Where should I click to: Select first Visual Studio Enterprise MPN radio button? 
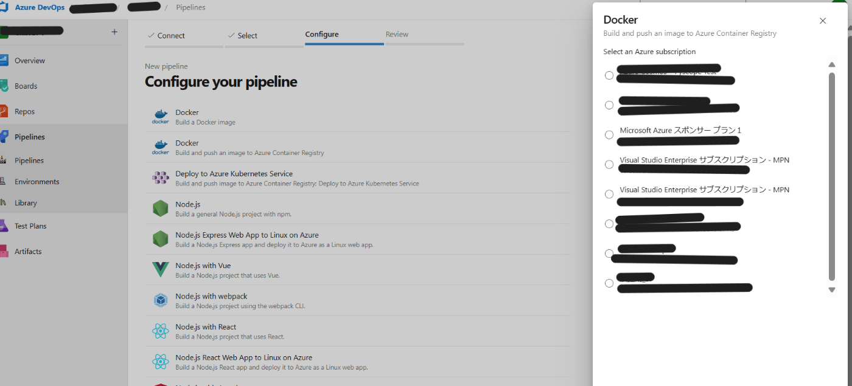[609, 164]
